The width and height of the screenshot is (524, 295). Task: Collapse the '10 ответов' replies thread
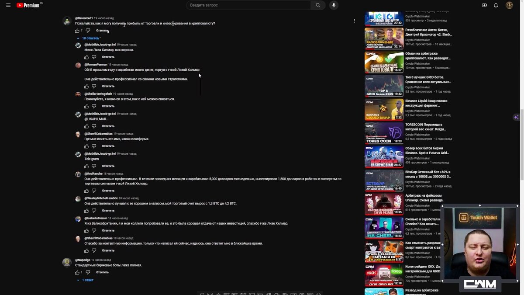(x=88, y=38)
